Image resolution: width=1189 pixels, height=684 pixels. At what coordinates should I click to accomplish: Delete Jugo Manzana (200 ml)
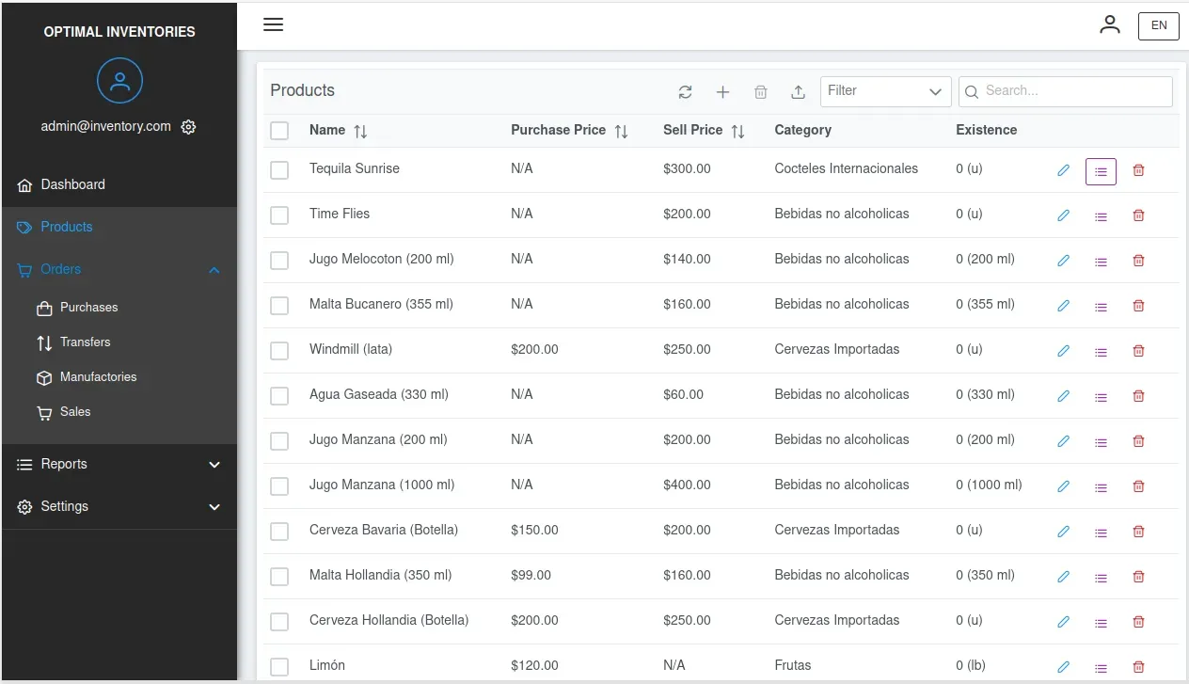(x=1138, y=442)
